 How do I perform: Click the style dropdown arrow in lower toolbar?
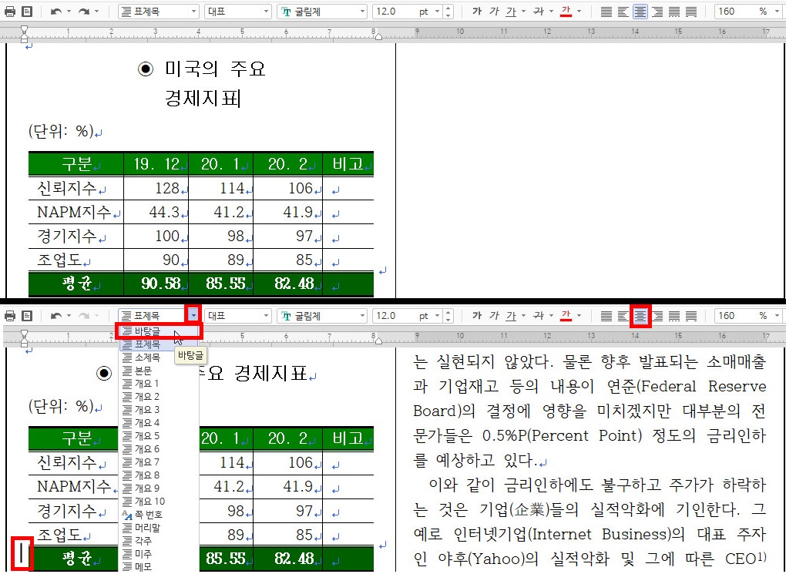point(193,315)
